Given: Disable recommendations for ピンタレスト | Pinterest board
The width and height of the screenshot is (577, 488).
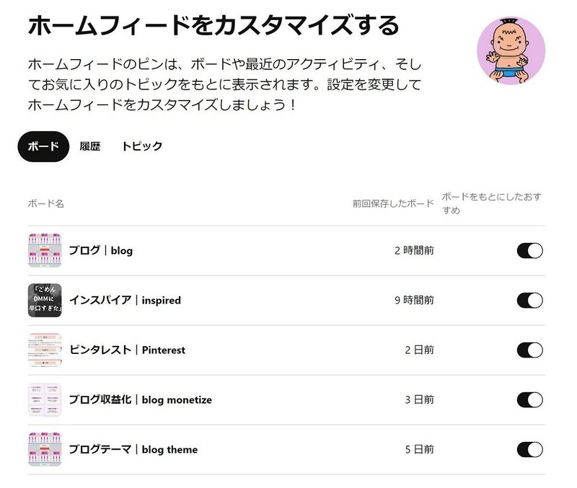Looking at the screenshot, I should click(x=529, y=350).
